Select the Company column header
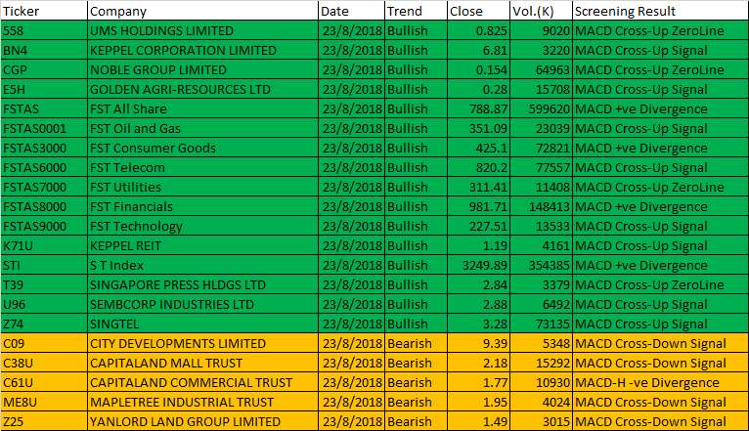Screen dimensions: 749x431 point(203,11)
